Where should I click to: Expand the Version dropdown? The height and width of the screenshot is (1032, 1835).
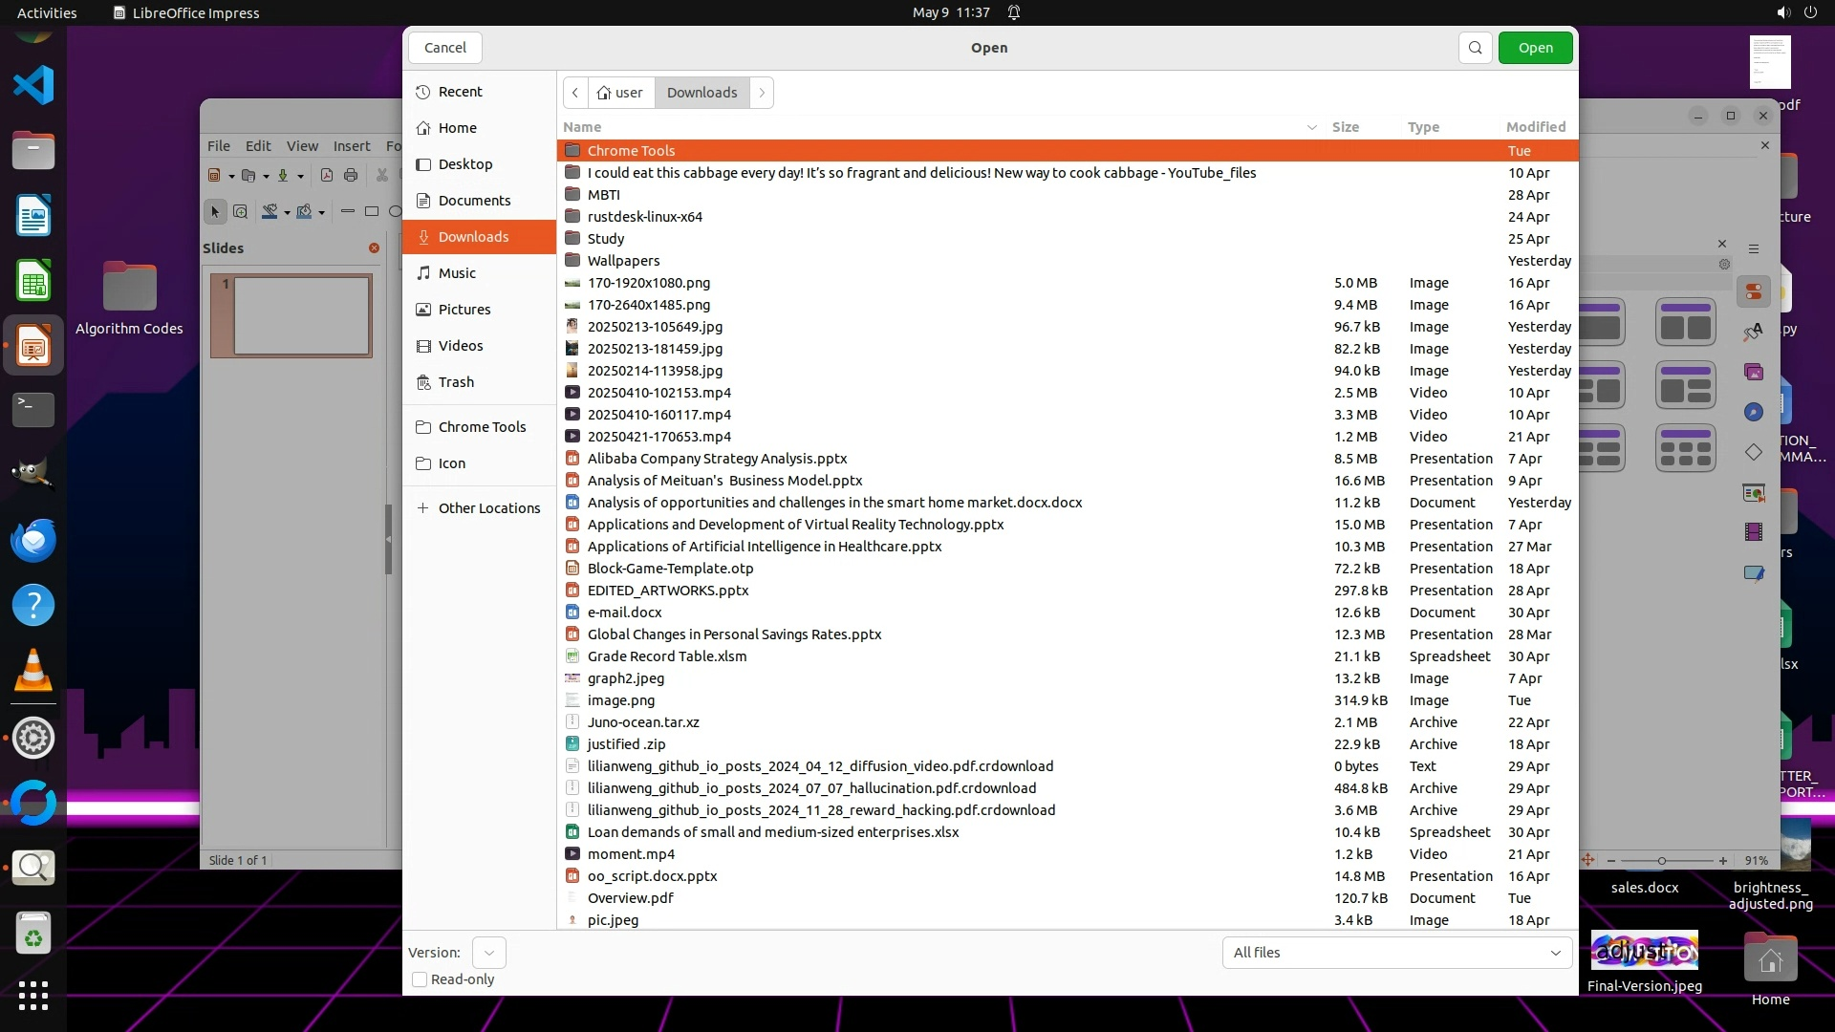(488, 953)
